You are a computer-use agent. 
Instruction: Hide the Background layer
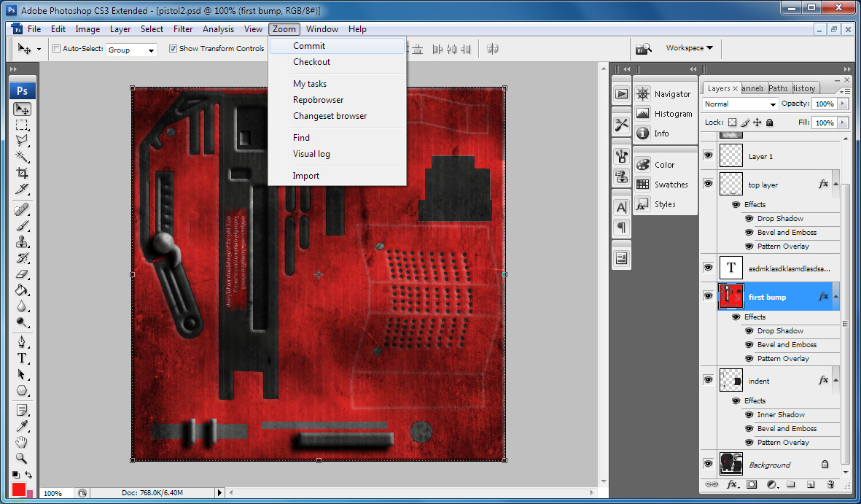pyautogui.click(x=707, y=464)
